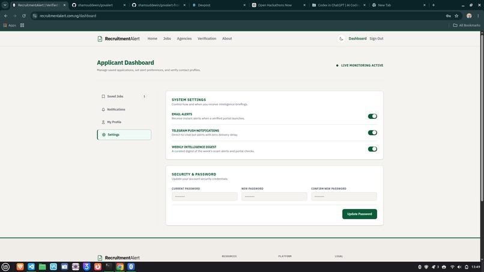This screenshot has width=484, height=272.
Task: Click the Current Password field
Action: pos(204,196)
